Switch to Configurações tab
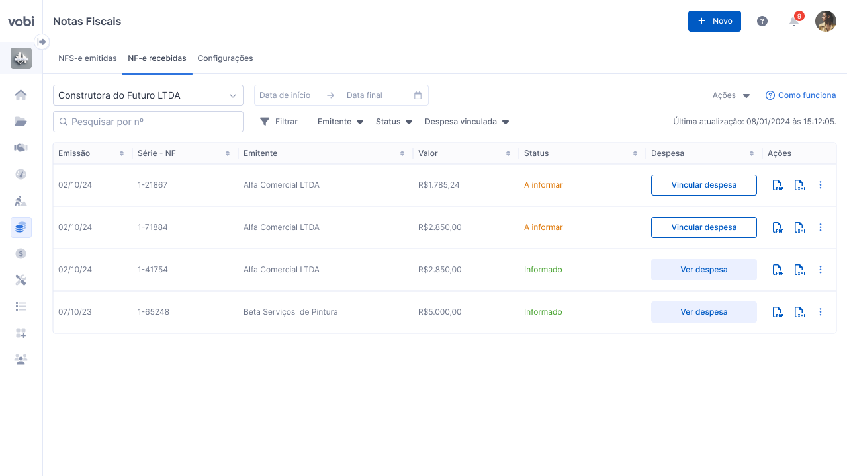This screenshot has width=847, height=476. tap(225, 58)
